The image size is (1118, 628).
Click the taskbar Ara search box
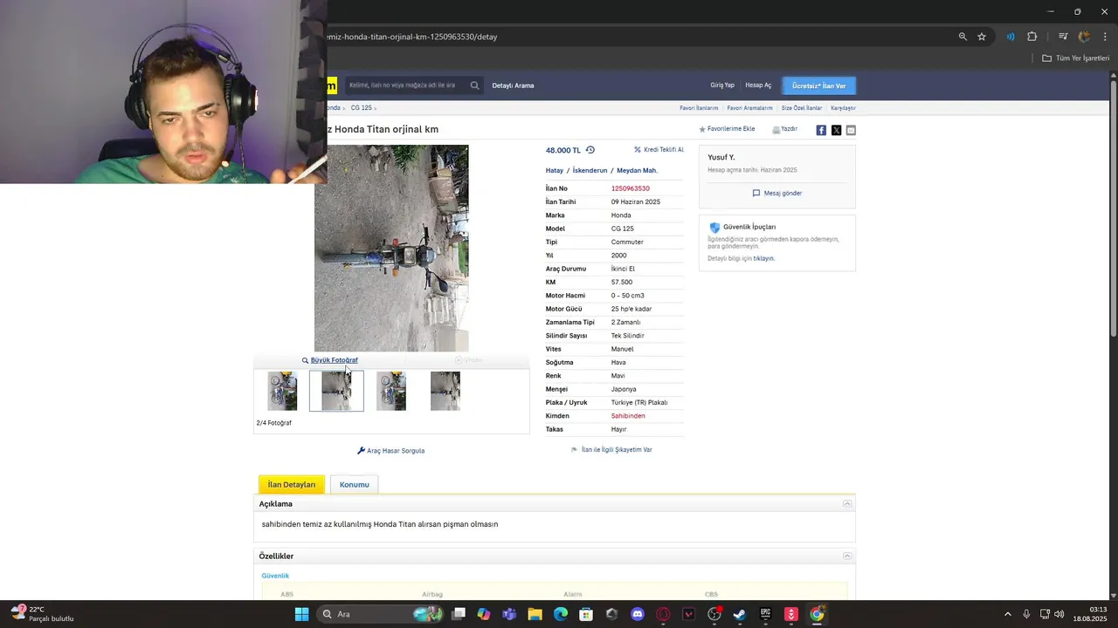[x=380, y=614]
